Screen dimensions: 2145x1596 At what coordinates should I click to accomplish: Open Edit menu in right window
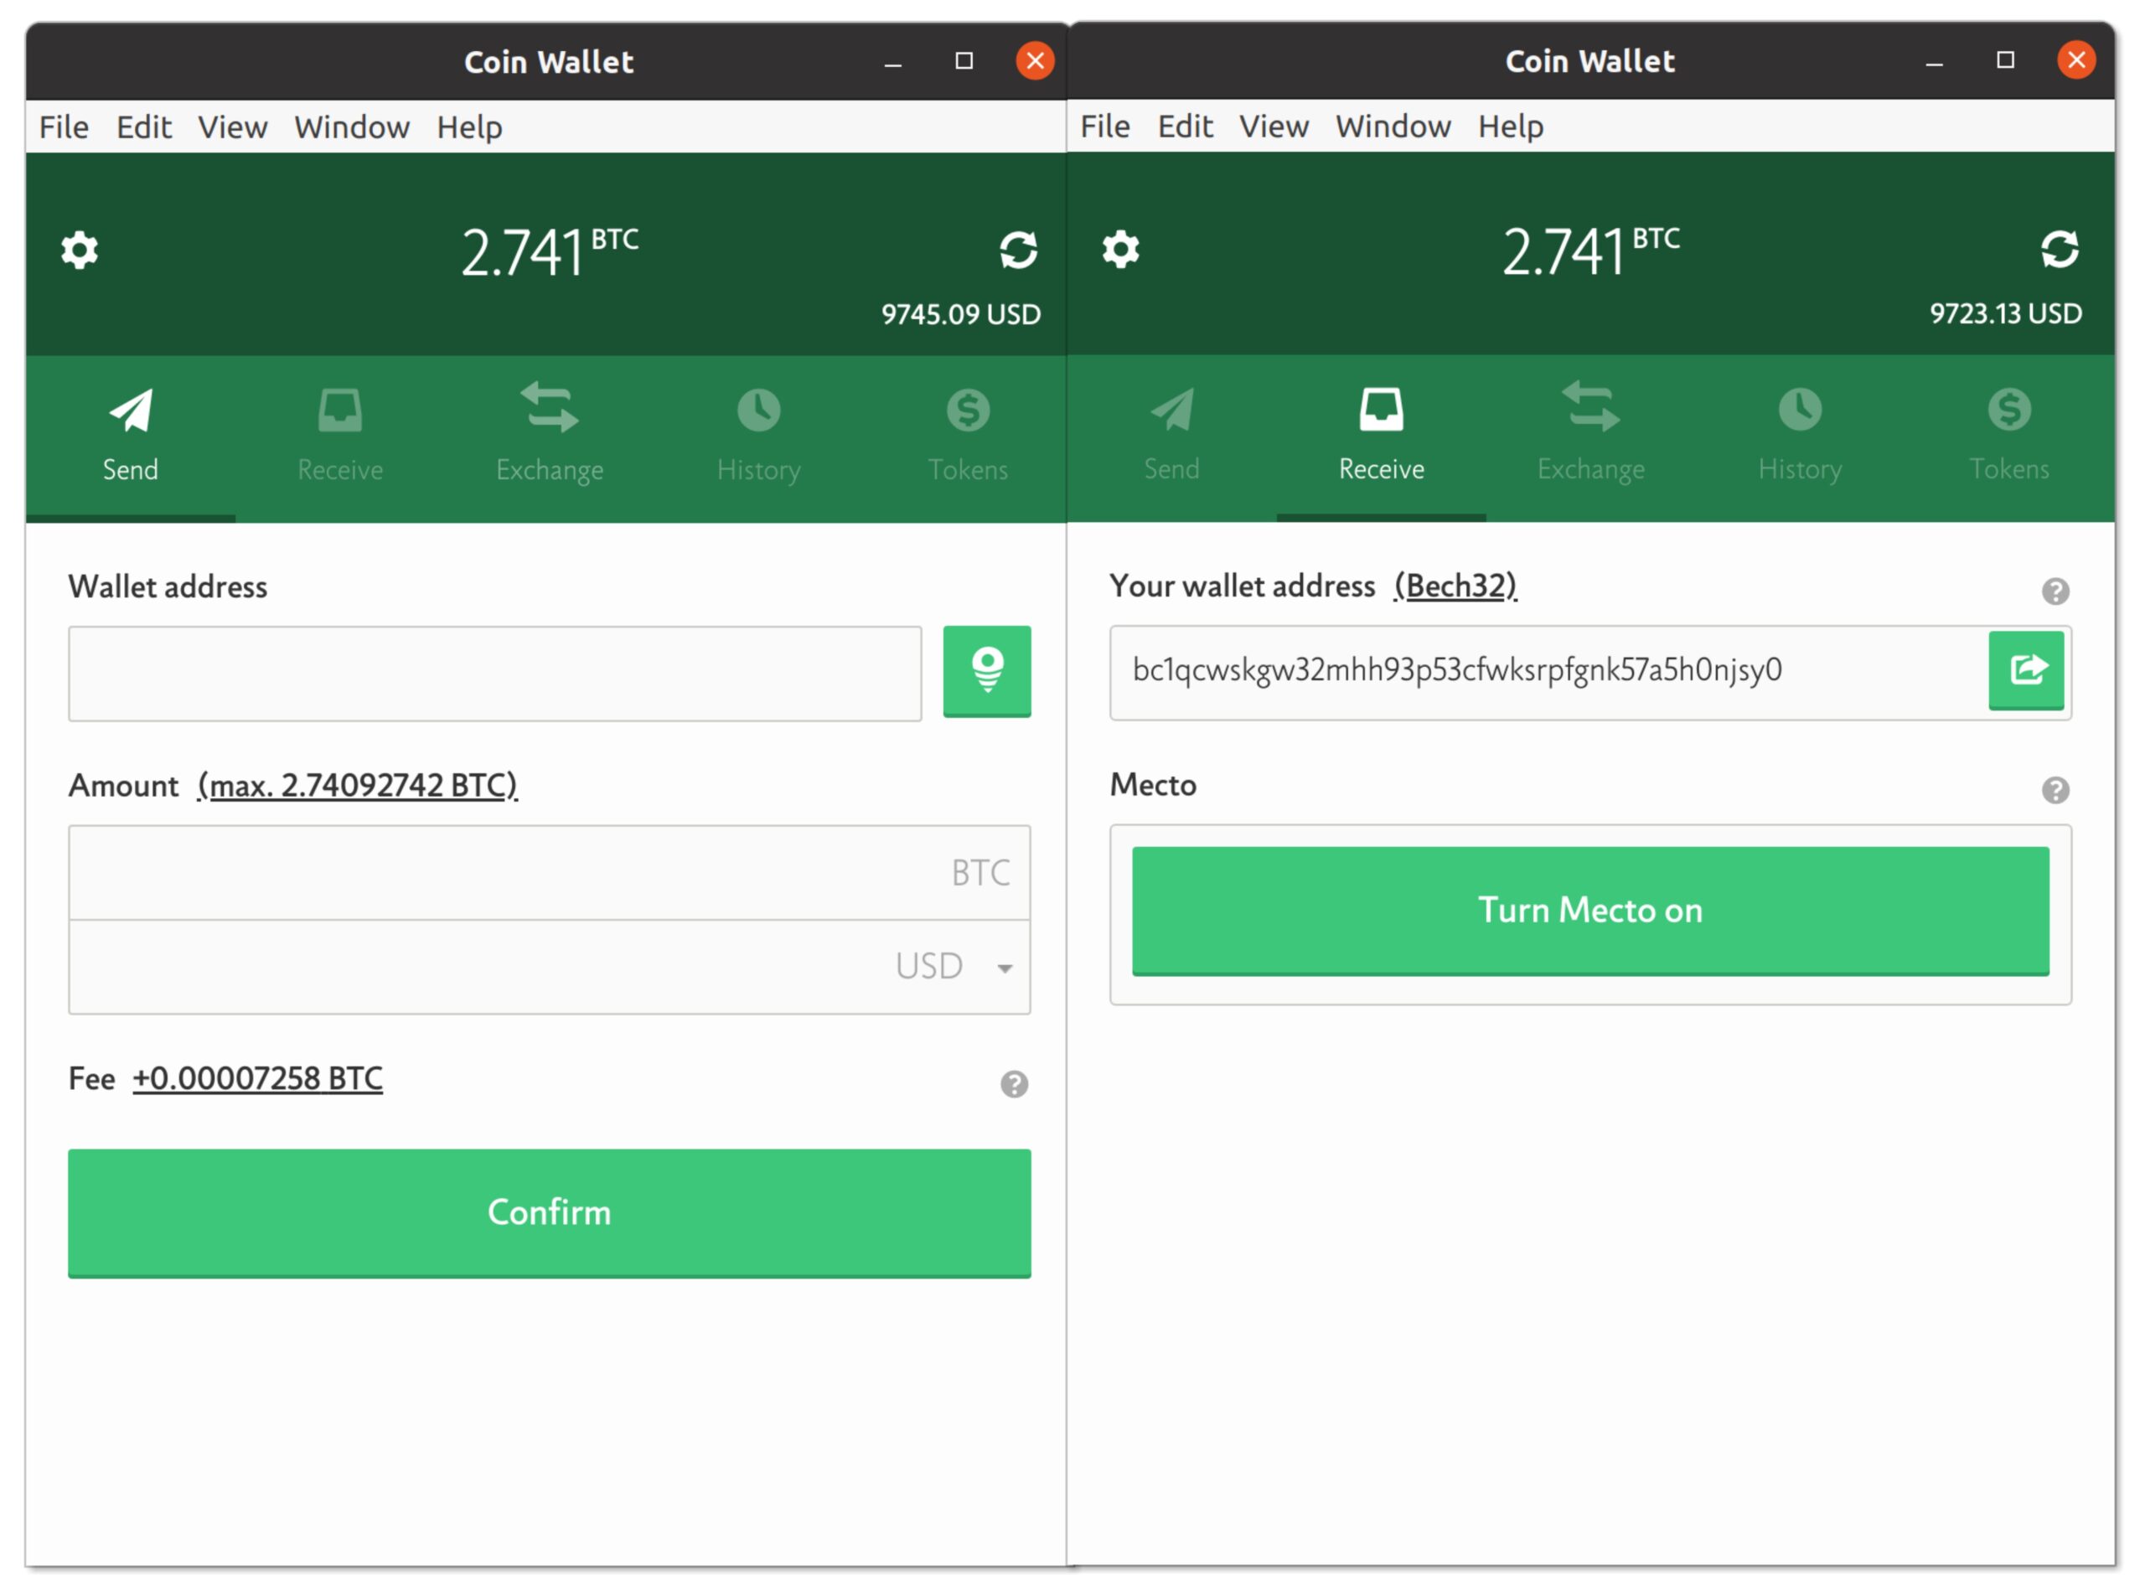click(x=1186, y=126)
